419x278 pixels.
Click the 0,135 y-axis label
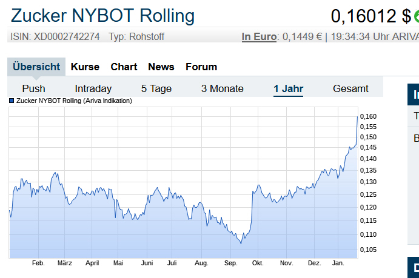(368, 170)
